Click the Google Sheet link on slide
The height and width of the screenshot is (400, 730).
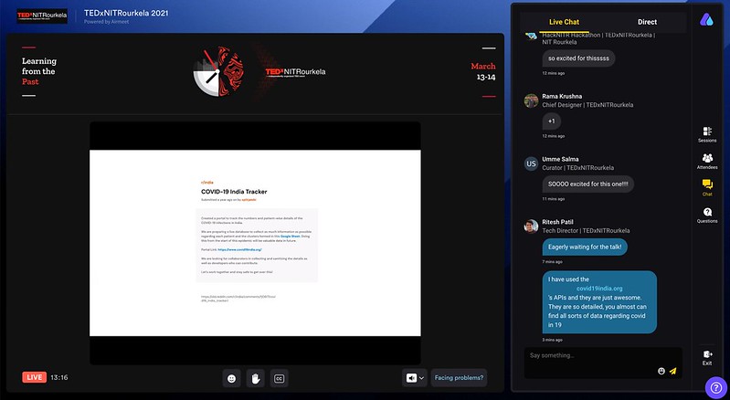pyautogui.click(x=290, y=237)
